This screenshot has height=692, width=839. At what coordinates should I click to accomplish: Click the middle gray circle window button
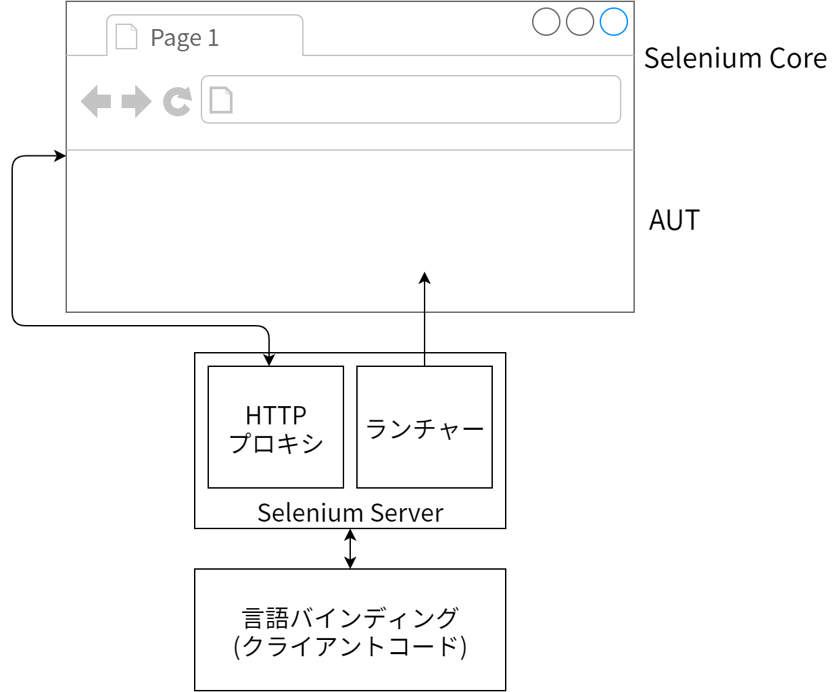579,22
